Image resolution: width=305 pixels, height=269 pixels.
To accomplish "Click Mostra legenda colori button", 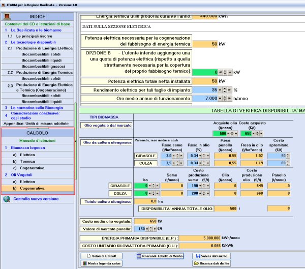I will [x=102, y=263].
